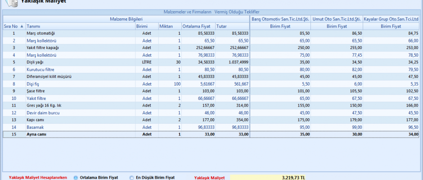Viewport: 423px width, 180px height.
Task: Click Umut Oto San.Tic.Ltd.Şti. column band
Action: click(337, 19)
